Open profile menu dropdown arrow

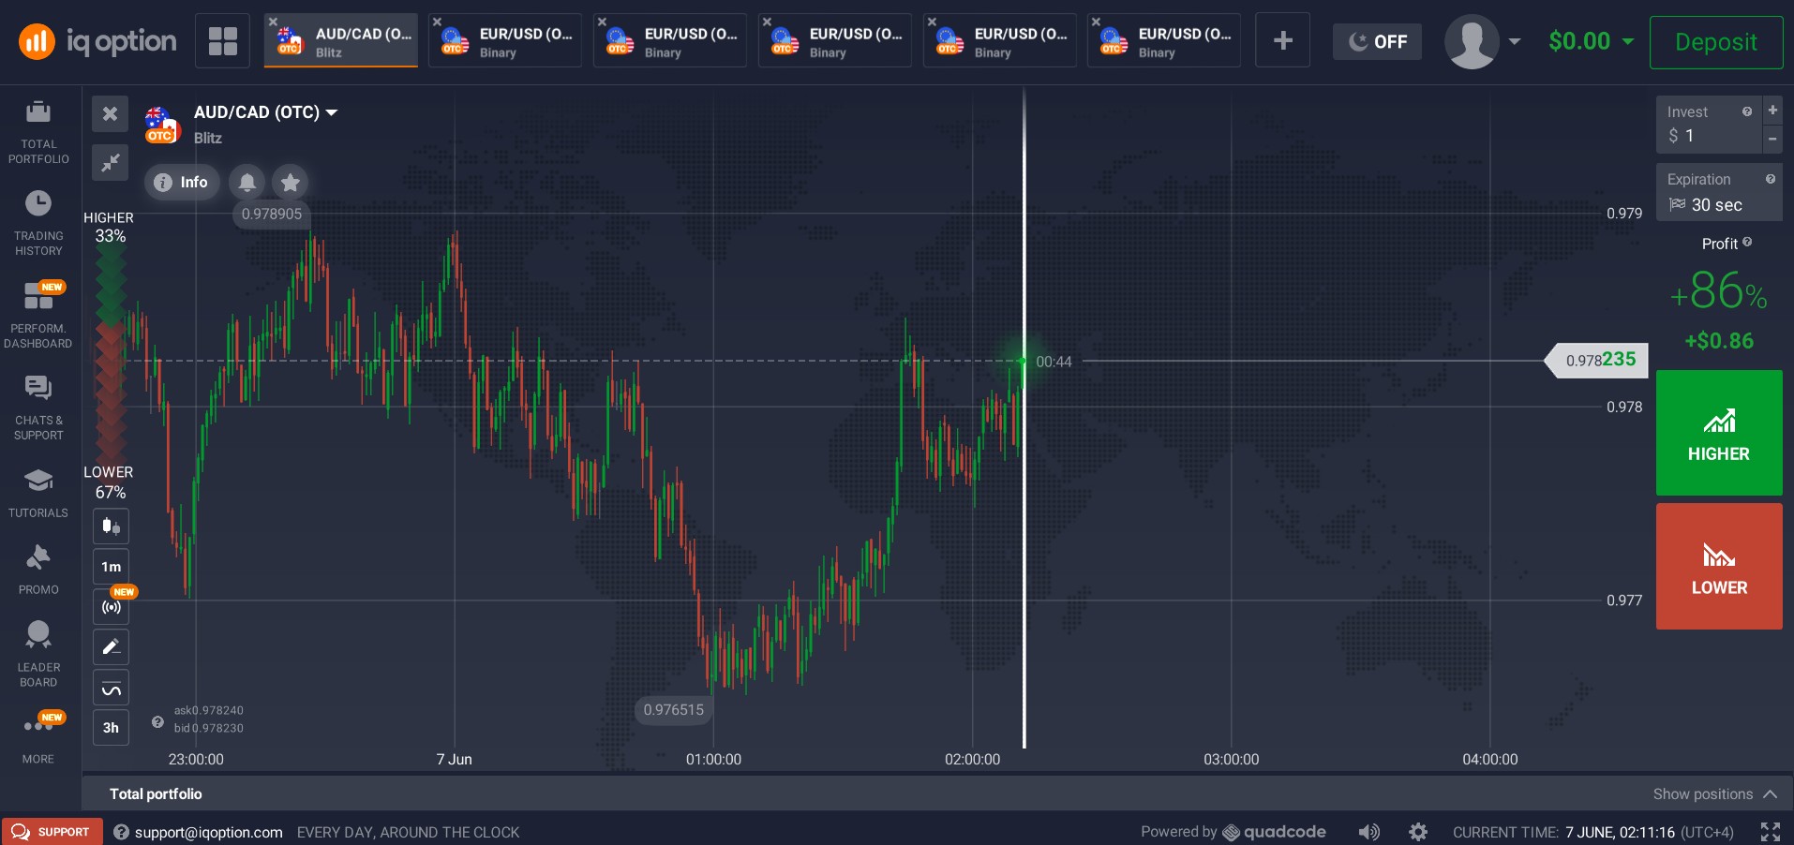1515,41
